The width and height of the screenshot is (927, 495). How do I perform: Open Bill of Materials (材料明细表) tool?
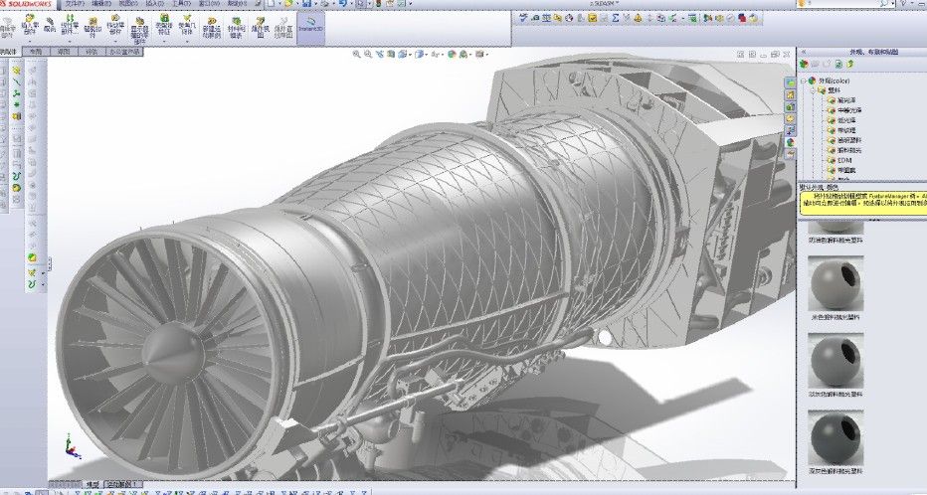(236, 28)
